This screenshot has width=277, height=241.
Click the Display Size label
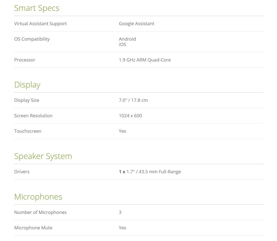point(27,100)
